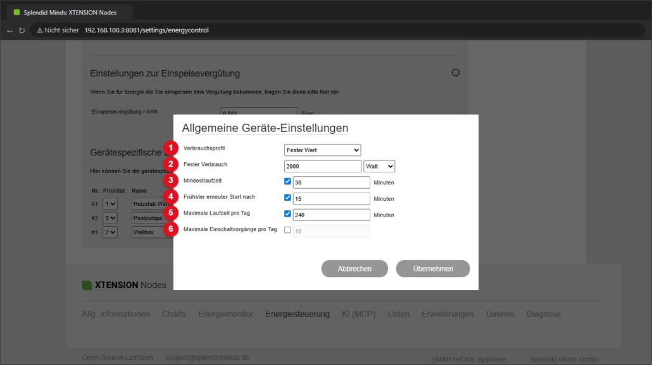This screenshot has height=365, width=652.
Task: Select the Energiesteuerung tab
Action: pos(298,314)
